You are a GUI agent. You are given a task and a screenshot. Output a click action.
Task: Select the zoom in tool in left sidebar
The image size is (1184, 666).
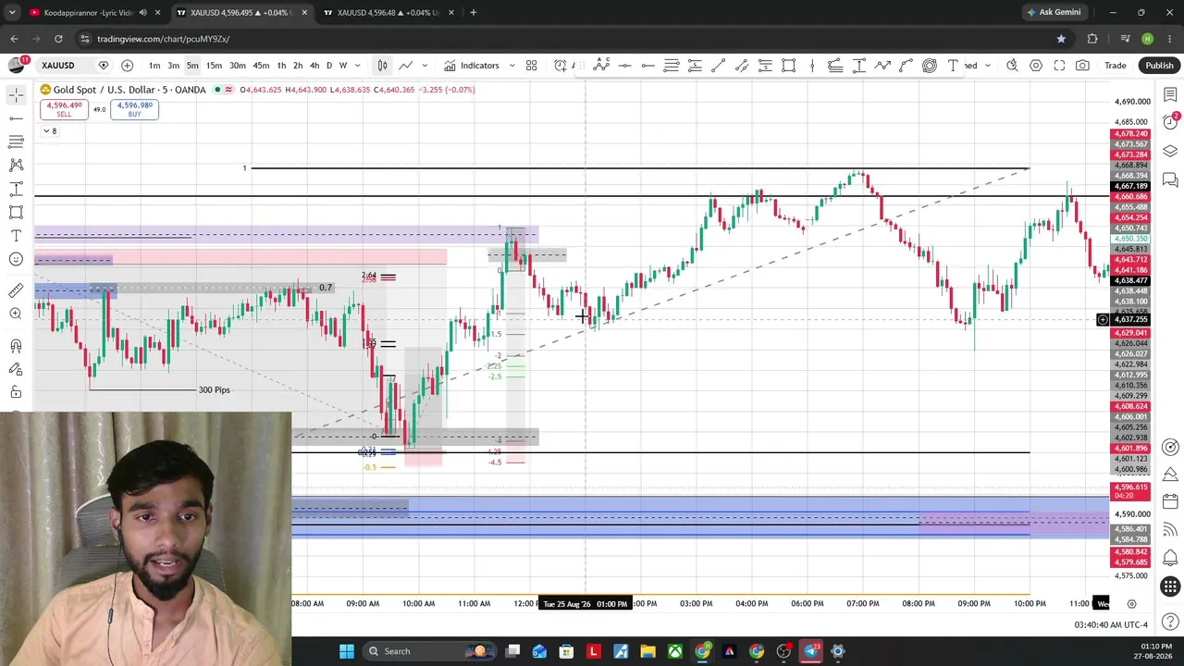pyautogui.click(x=16, y=314)
